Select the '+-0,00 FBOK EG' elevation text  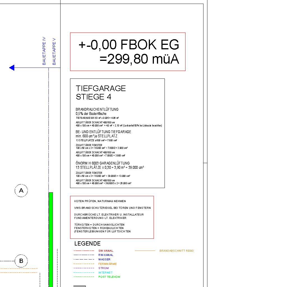pyautogui.click(x=129, y=45)
